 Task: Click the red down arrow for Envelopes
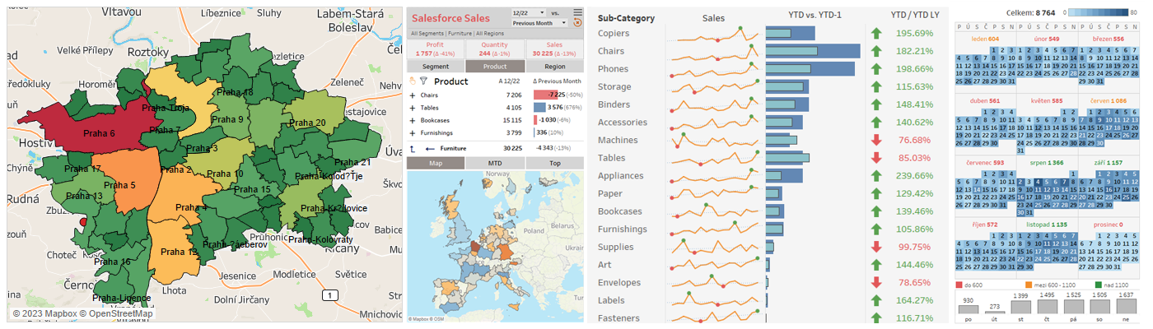point(877,282)
